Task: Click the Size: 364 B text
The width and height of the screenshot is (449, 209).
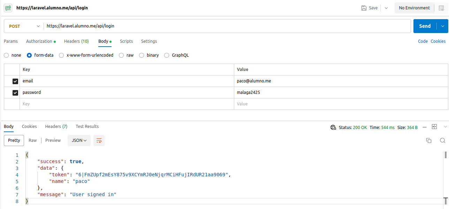Action: click(408, 128)
